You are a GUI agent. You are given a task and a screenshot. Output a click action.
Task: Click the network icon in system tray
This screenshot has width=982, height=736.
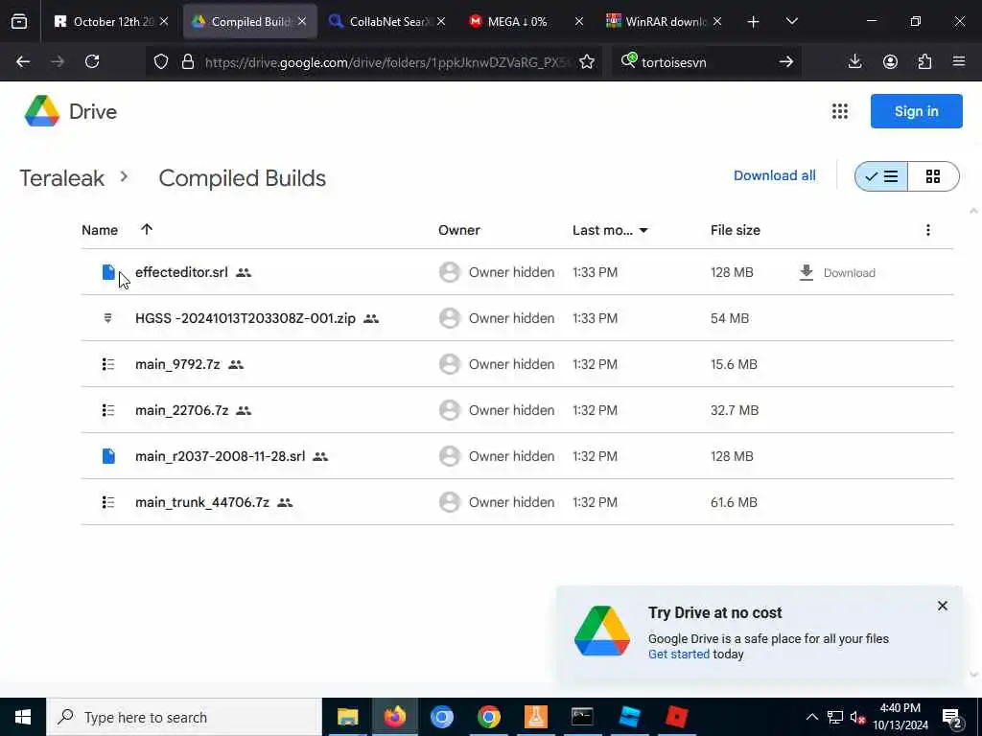click(x=835, y=717)
